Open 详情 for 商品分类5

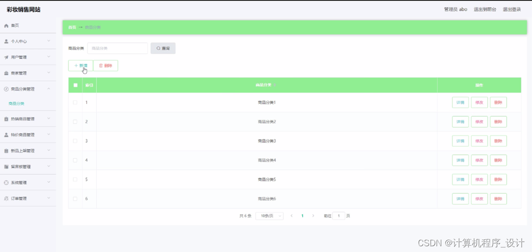point(460,179)
